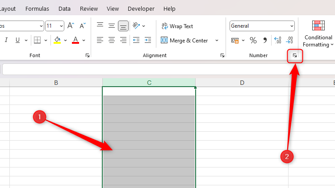Apply comma style

(265, 40)
